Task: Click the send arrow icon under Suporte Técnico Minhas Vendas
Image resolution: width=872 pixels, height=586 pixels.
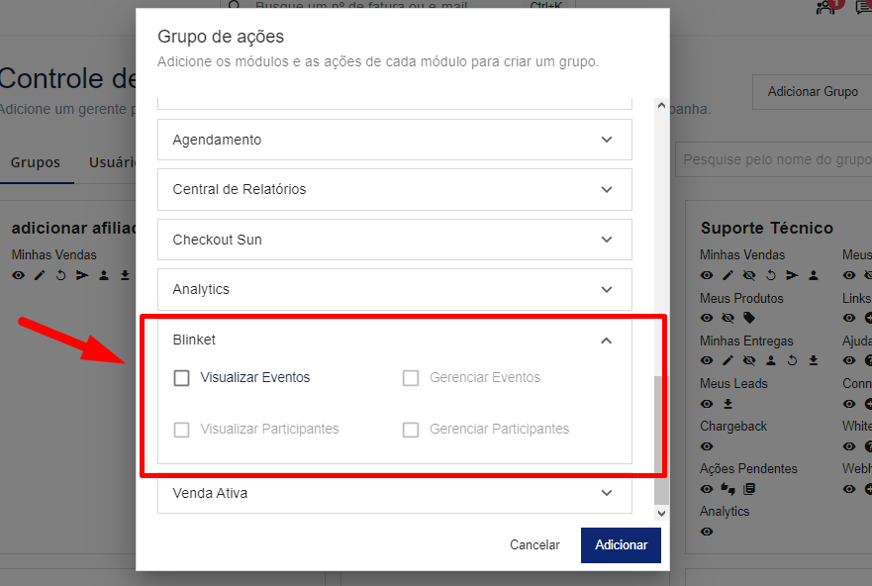Action: point(792,275)
